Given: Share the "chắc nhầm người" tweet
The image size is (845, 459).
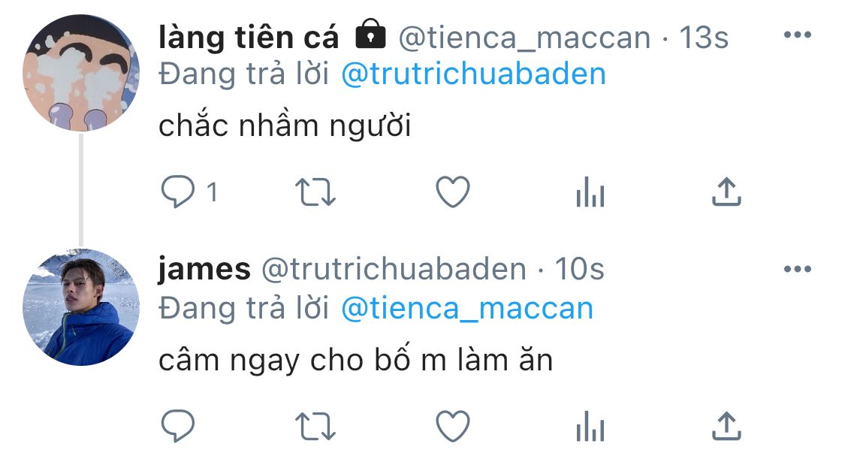Looking at the screenshot, I should coord(726,192).
